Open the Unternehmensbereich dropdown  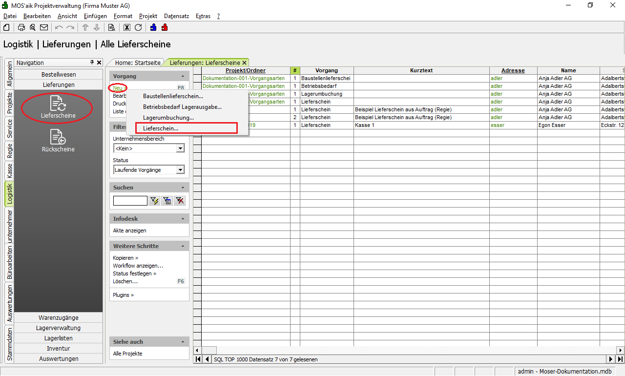[x=180, y=148]
